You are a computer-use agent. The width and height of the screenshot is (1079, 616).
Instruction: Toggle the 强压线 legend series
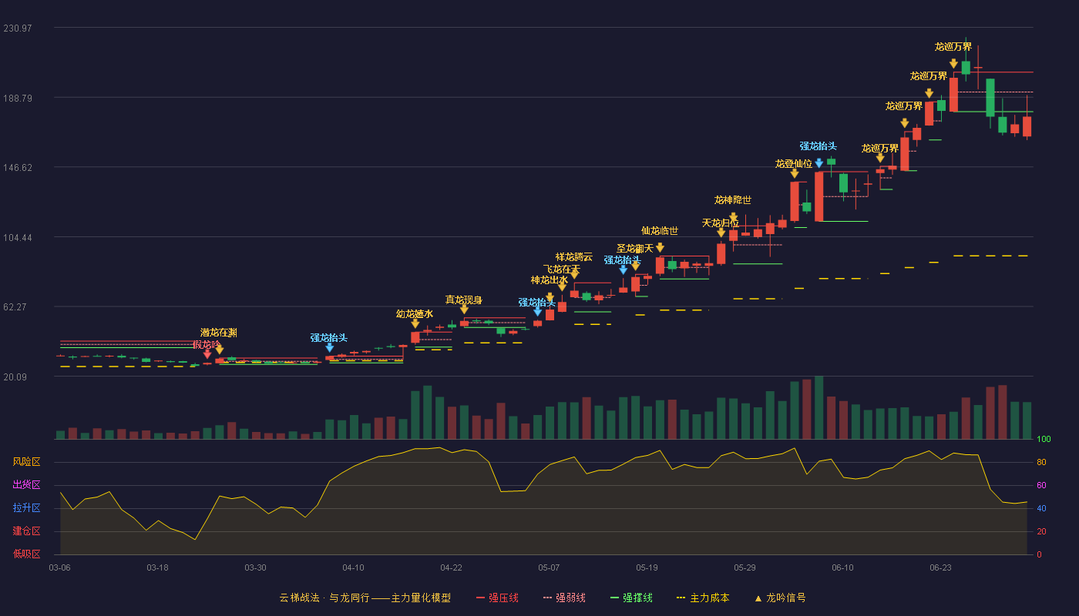click(x=497, y=598)
